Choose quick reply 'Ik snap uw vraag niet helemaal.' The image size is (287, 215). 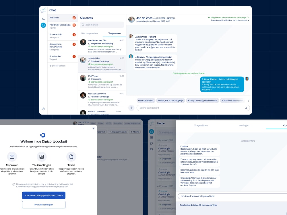tap(202, 101)
